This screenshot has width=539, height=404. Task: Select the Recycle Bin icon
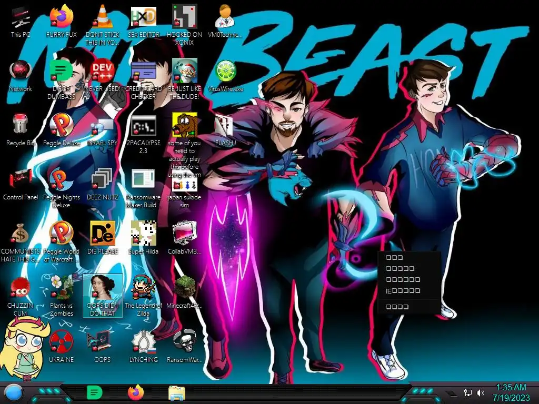coord(21,130)
